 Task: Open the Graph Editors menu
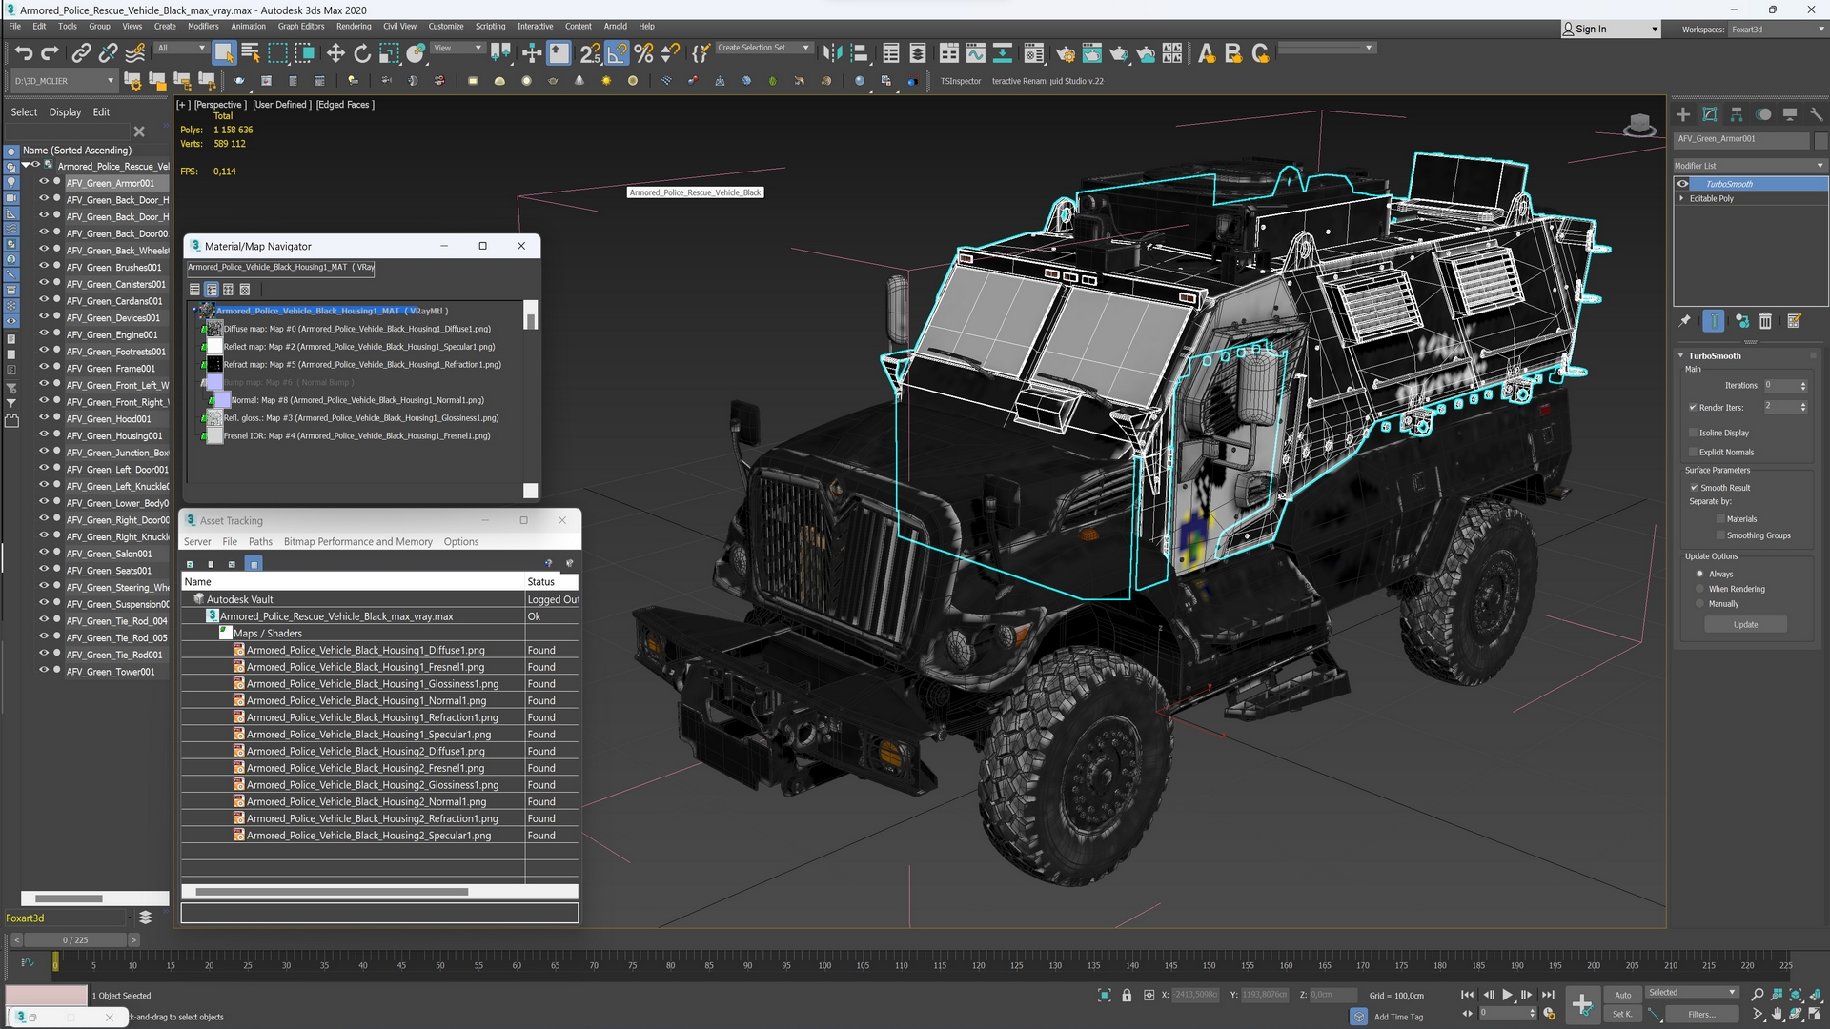click(300, 26)
